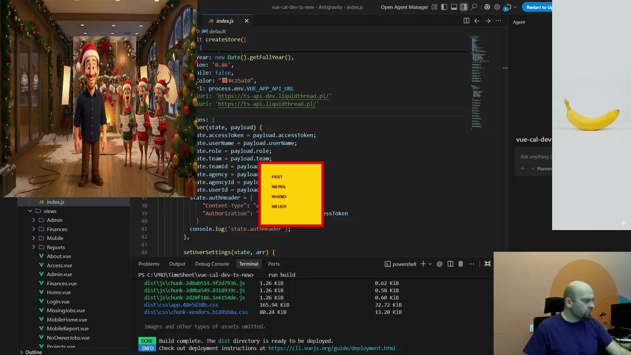Maximize the panel size icon
This screenshot has width=631, height=355.
click(x=488, y=264)
